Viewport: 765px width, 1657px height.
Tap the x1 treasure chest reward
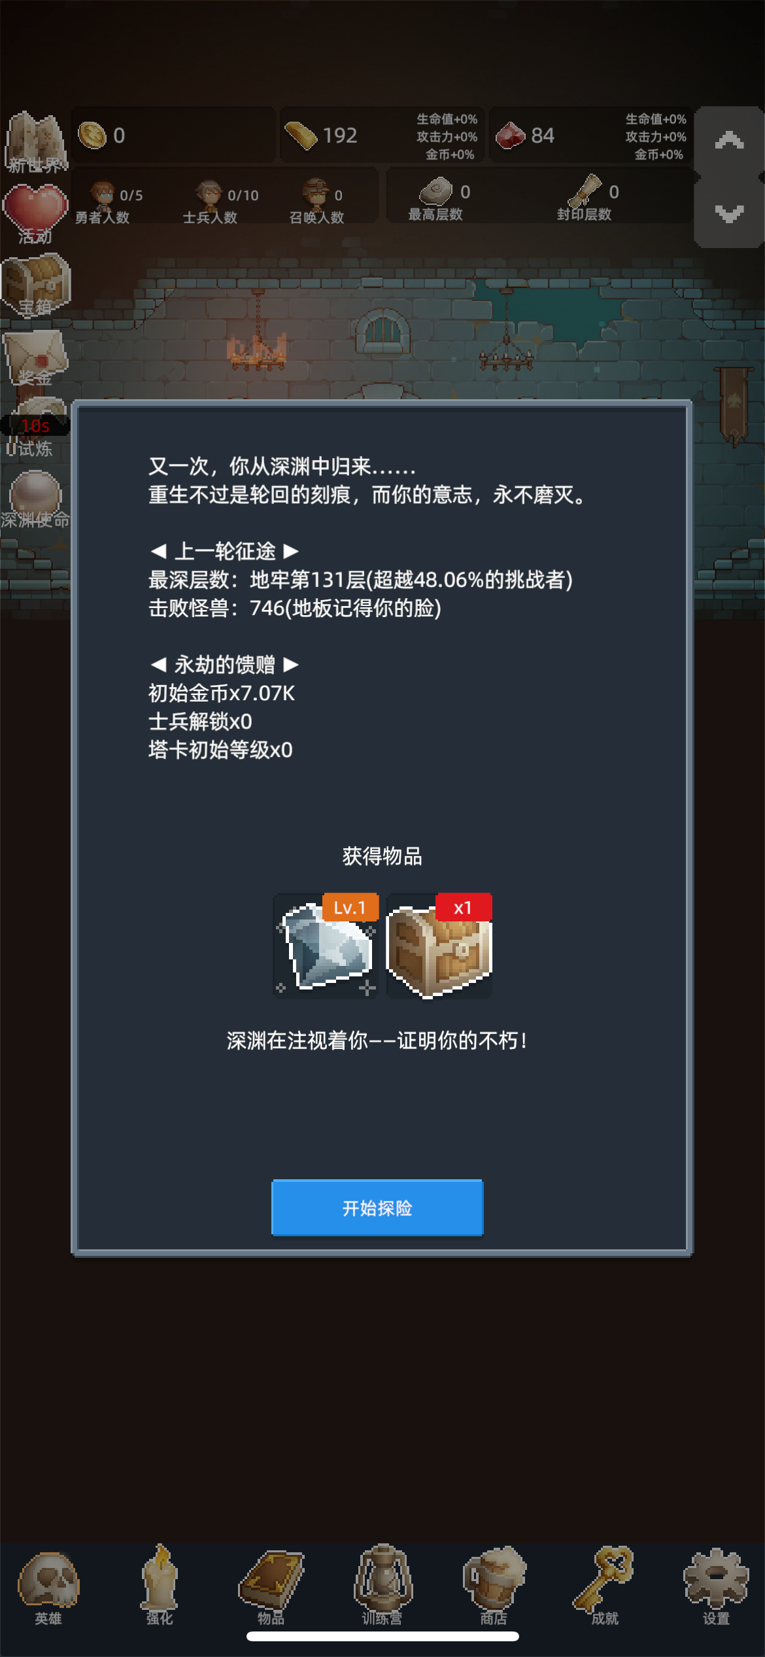tap(439, 946)
